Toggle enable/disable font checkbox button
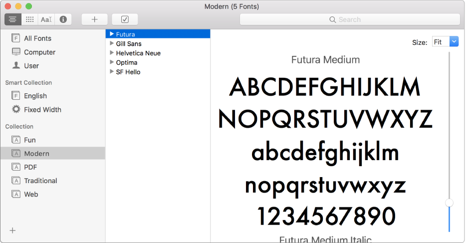The height and width of the screenshot is (243, 466). coord(125,19)
